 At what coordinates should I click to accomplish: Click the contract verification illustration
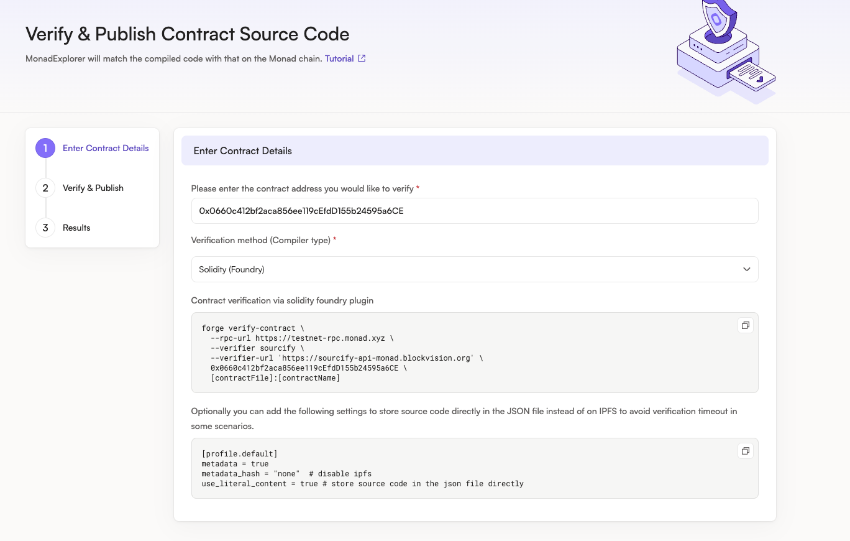726,51
